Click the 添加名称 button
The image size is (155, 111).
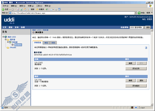[x=136, y=68]
